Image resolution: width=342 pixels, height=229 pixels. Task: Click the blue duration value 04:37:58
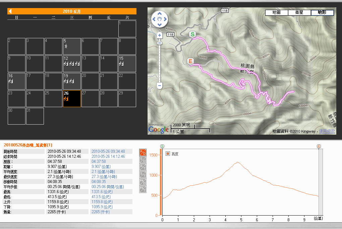pyautogui.click(x=99, y=162)
